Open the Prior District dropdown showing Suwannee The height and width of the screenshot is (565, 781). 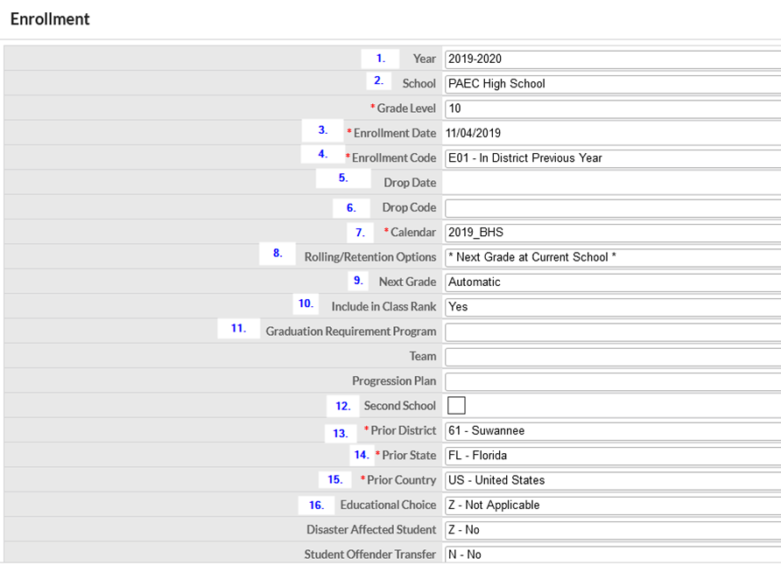[x=611, y=431]
